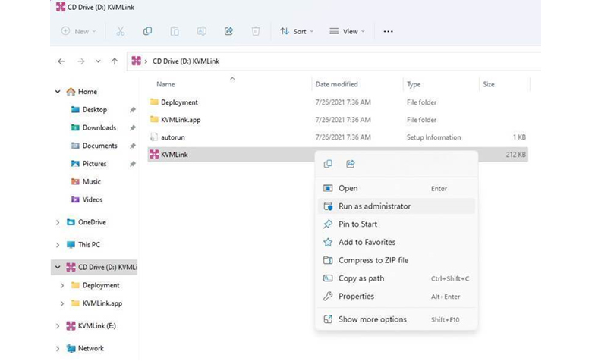The width and height of the screenshot is (592, 361).
Task: Click the KVMLink.app folder icon in file list
Action: pyautogui.click(x=154, y=119)
